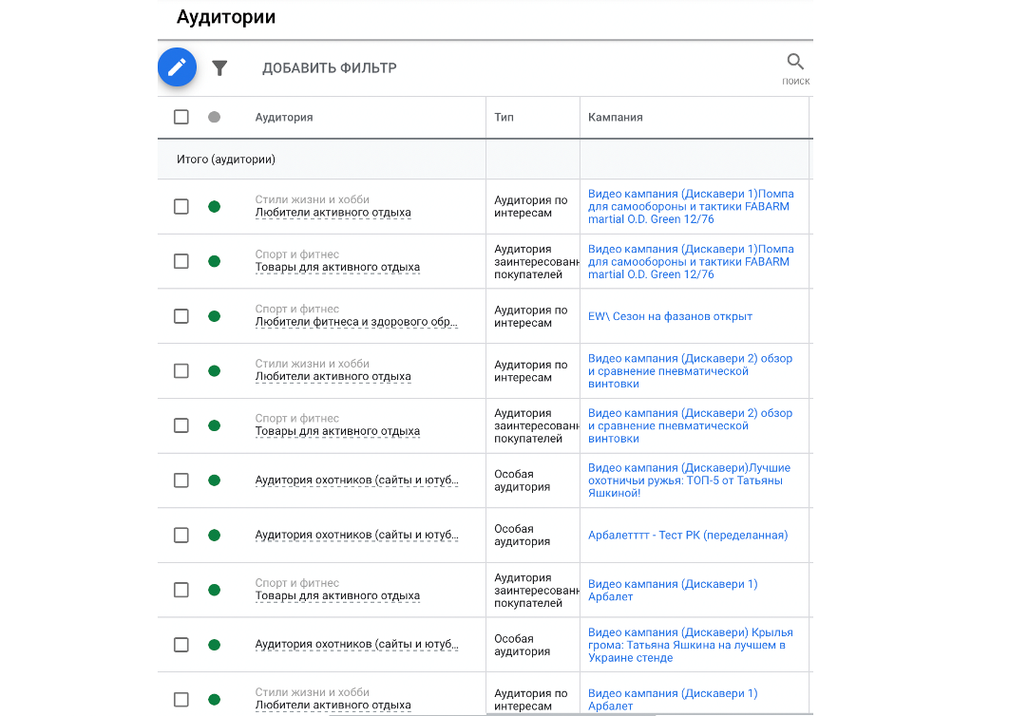1028x716 pixels.
Task: Check the Крылья грома campaign row
Action: point(181,645)
